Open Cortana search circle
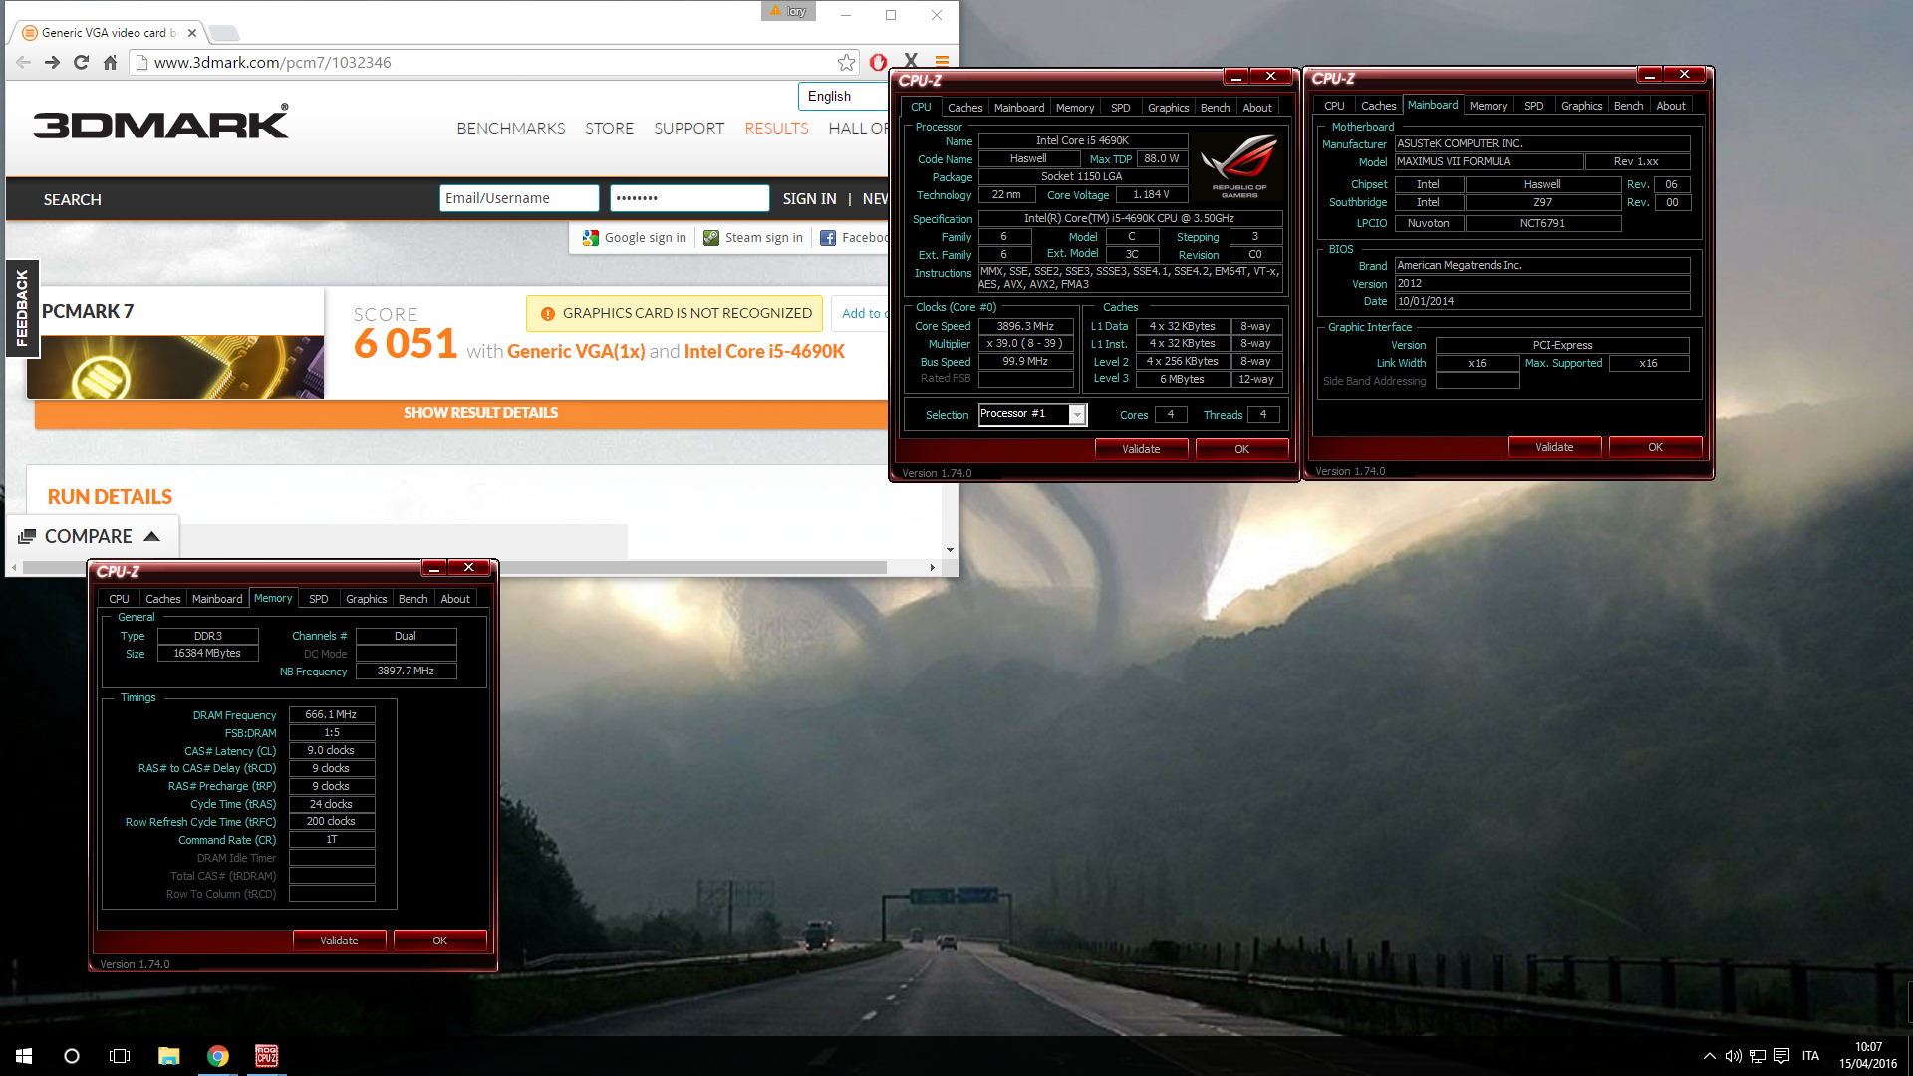The image size is (1913, 1076). tap(72, 1056)
